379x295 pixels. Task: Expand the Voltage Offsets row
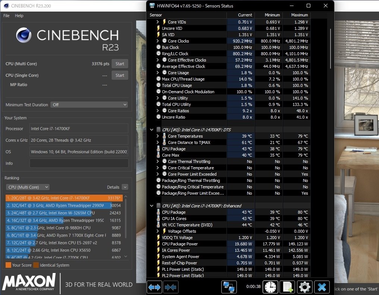(x=157, y=231)
